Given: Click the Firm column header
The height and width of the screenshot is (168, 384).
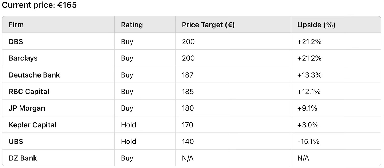Looking at the screenshot, I should coord(16,25).
